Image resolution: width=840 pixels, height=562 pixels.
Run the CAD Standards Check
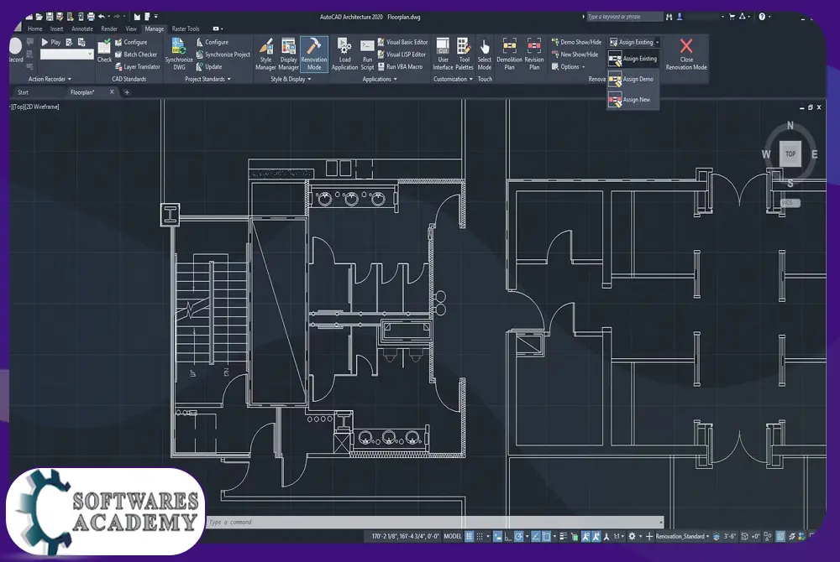click(104, 51)
